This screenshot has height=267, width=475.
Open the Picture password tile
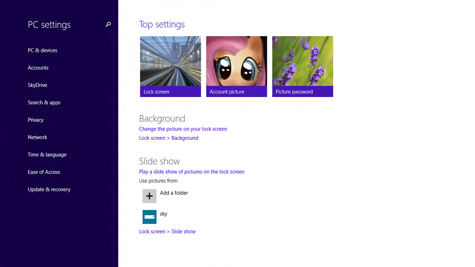point(303,66)
